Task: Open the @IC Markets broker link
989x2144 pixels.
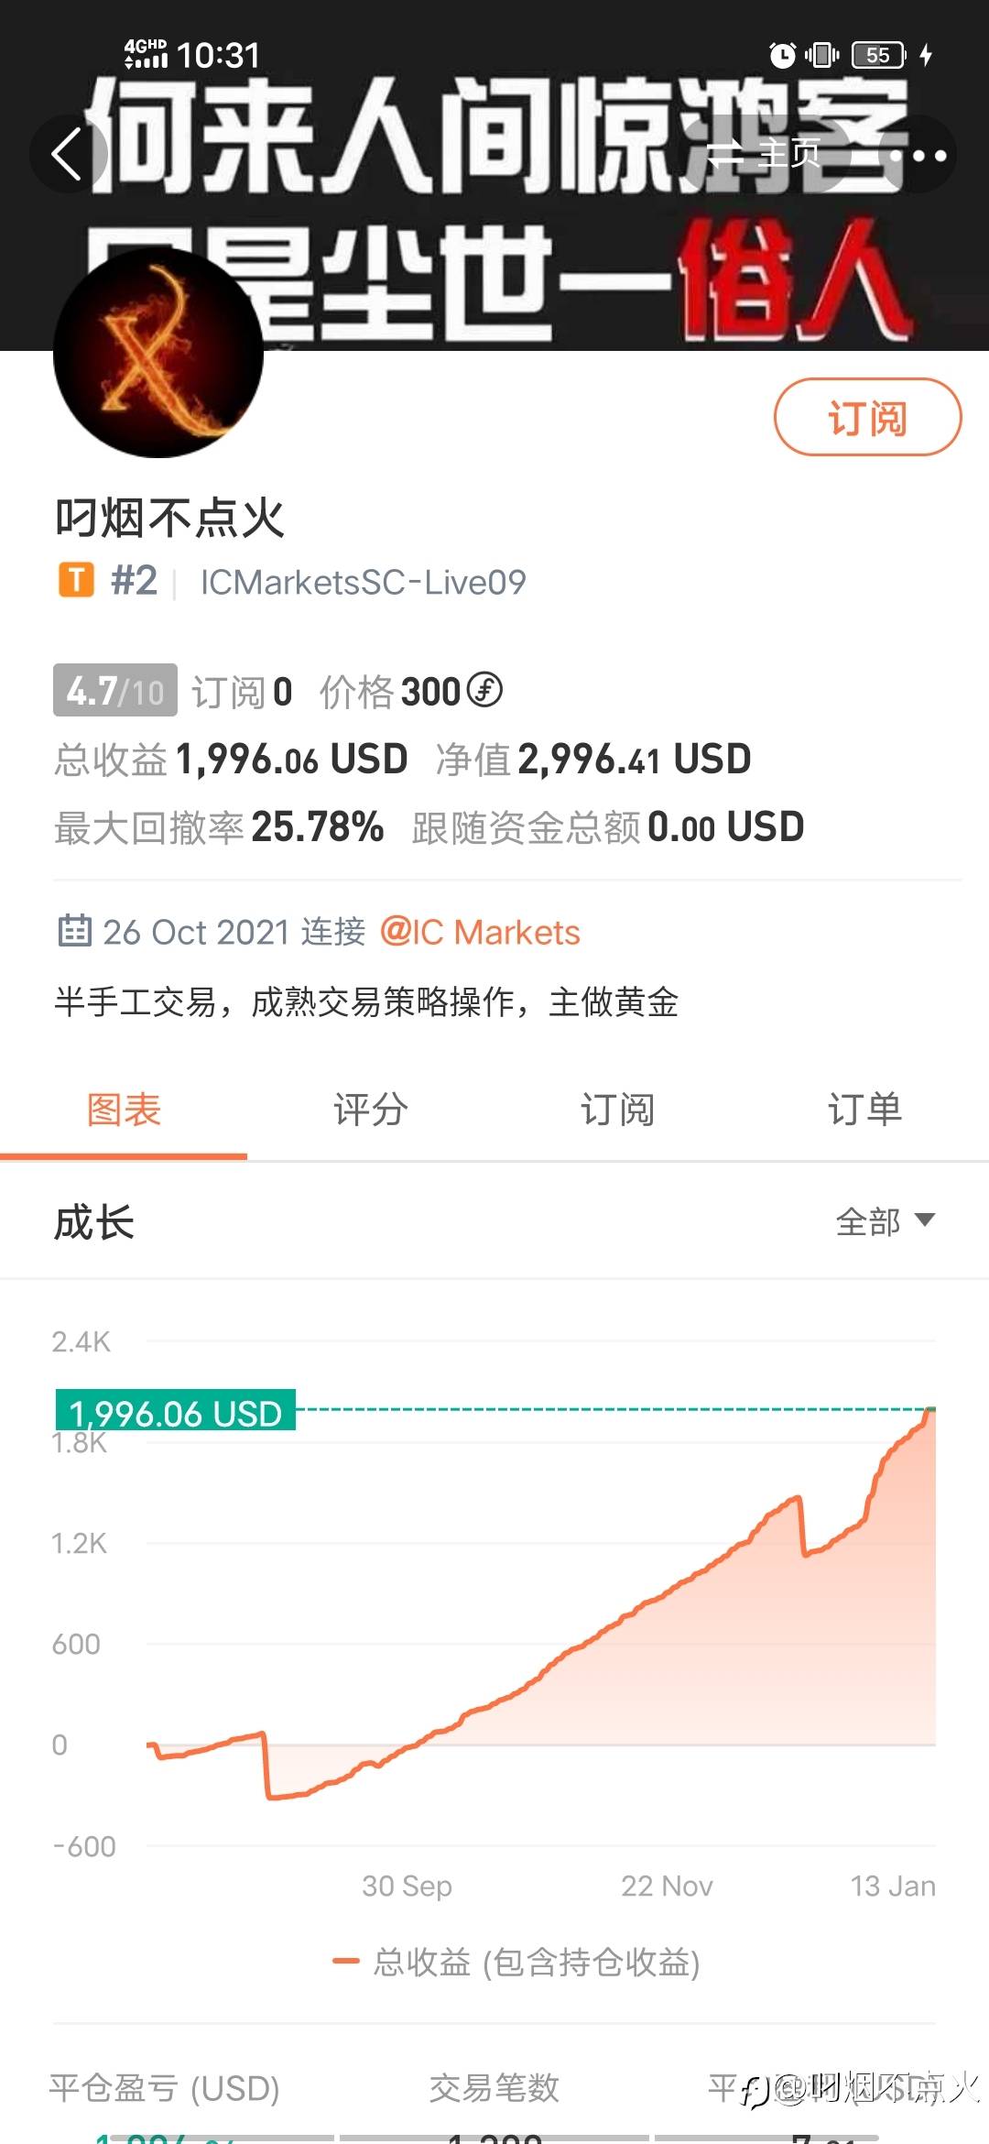Action: (x=480, y=932)
